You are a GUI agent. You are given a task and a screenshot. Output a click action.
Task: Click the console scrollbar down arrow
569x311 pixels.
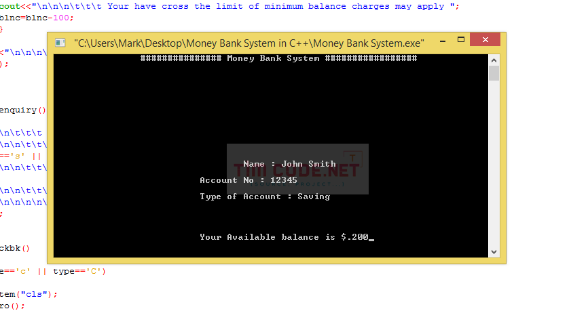point(494,251)
